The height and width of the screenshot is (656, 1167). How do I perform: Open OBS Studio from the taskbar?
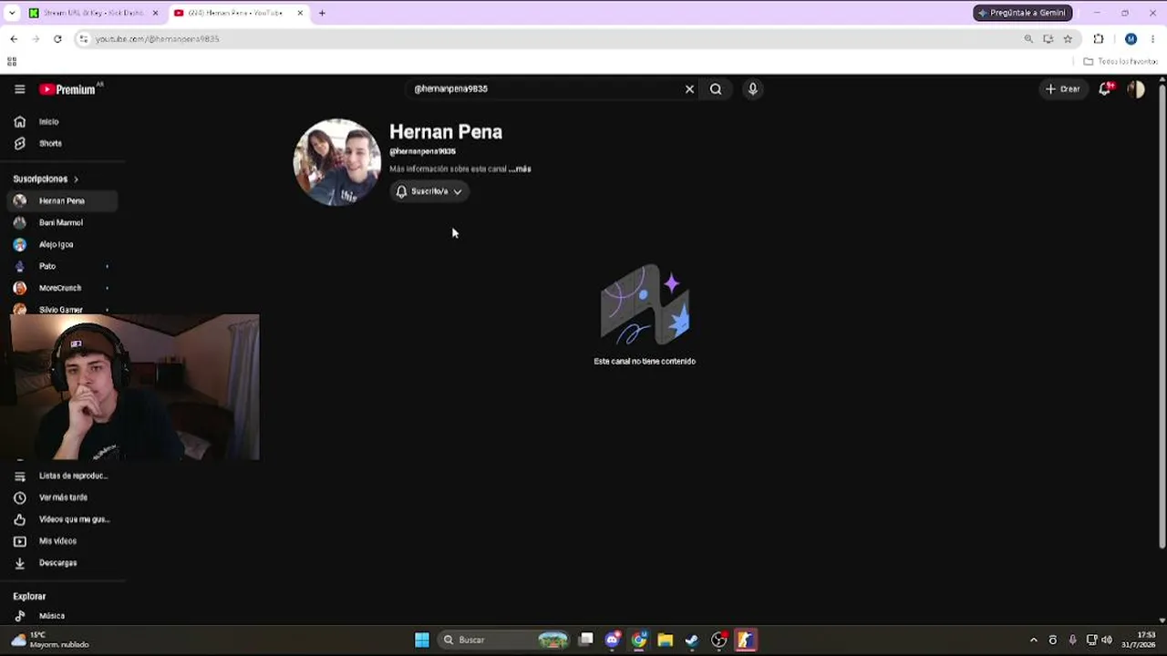pos(719,640)
